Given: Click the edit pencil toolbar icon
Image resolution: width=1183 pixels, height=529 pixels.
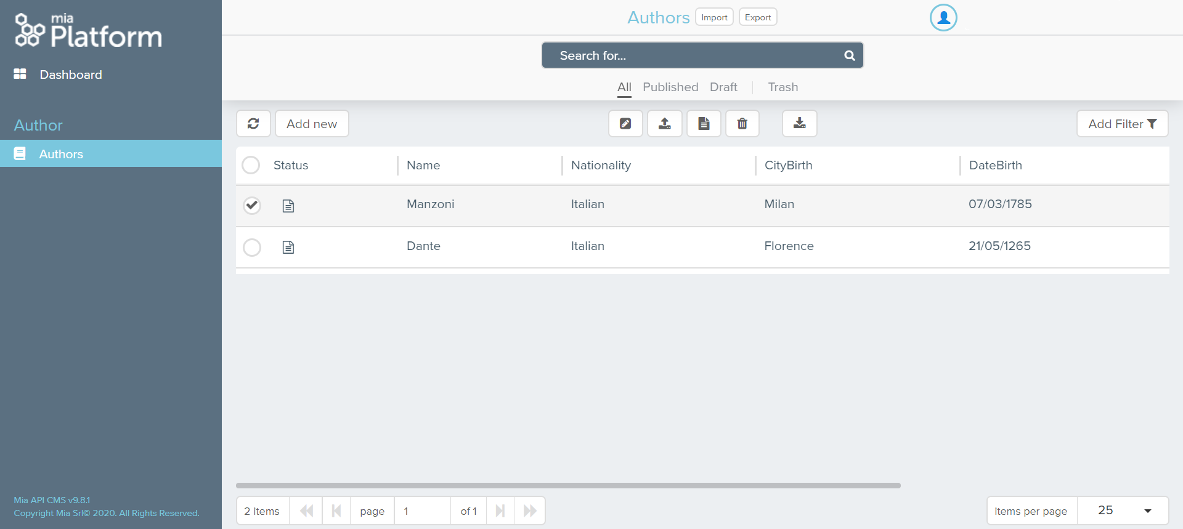Looking at the screenshot, I should 625,124.
